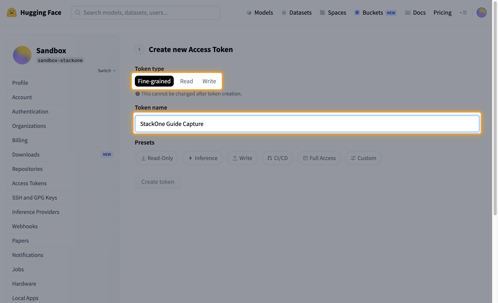
Task: Click the Hugging Face emoji logo
Action: pos(12,12)
